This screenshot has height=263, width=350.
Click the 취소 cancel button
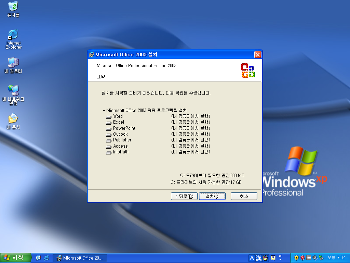(244, 196)
